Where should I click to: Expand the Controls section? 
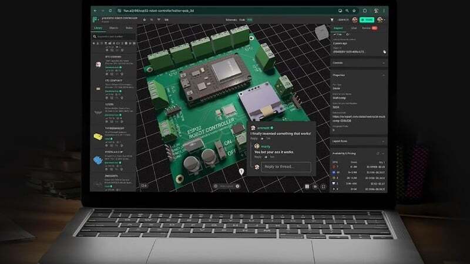pyautogui.click(x=384, y=62)
